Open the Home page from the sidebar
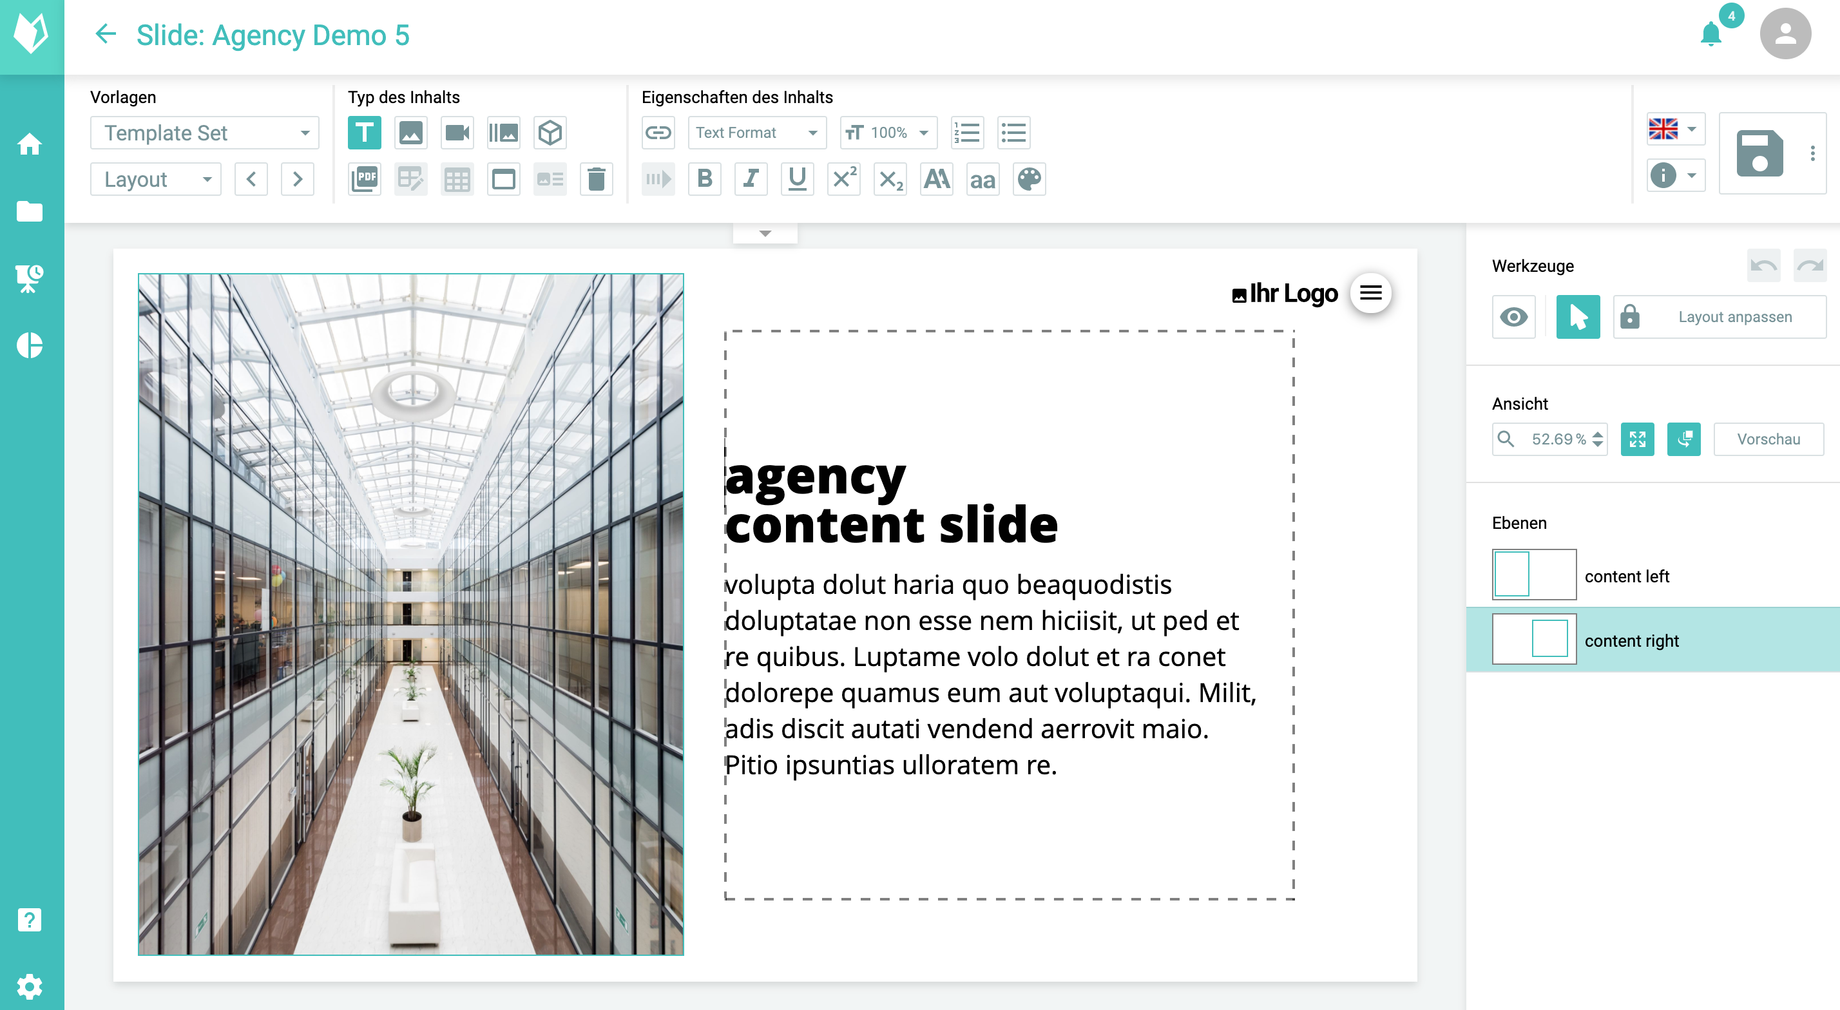 click(x=29, y=144)
